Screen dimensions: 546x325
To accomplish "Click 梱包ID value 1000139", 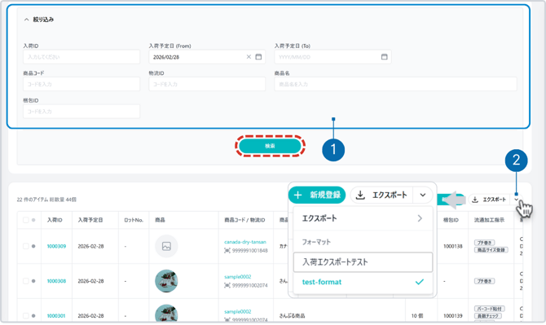I will click(x=452, y=315).
